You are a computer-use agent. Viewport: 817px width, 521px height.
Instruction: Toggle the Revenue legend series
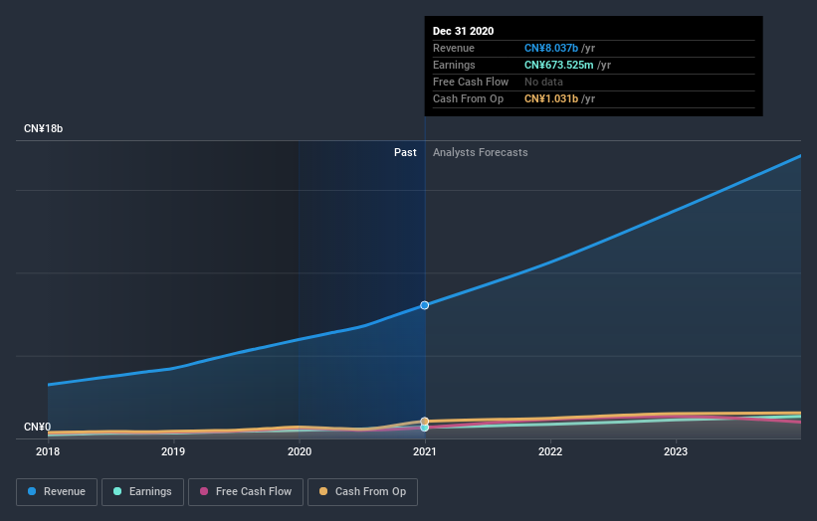click(57, 492)
